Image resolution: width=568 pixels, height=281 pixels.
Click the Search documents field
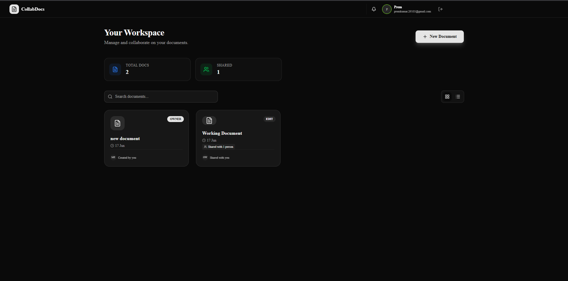[x=161, y=97]
